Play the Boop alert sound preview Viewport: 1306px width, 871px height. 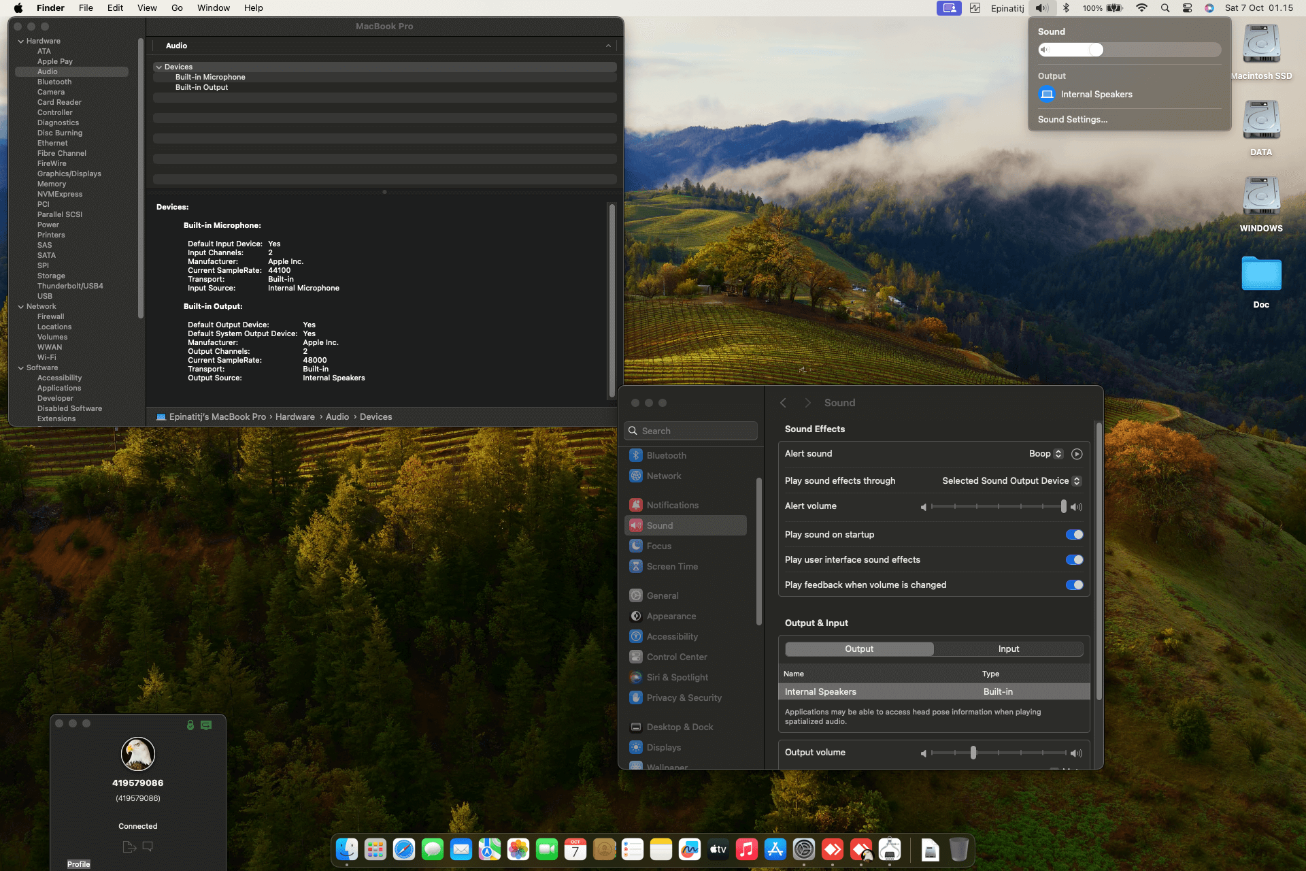tap(1077, 454)
